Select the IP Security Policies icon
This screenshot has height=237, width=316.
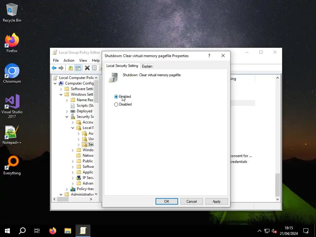point(79,178)
